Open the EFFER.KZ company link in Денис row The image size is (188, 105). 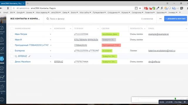point(59,62)
